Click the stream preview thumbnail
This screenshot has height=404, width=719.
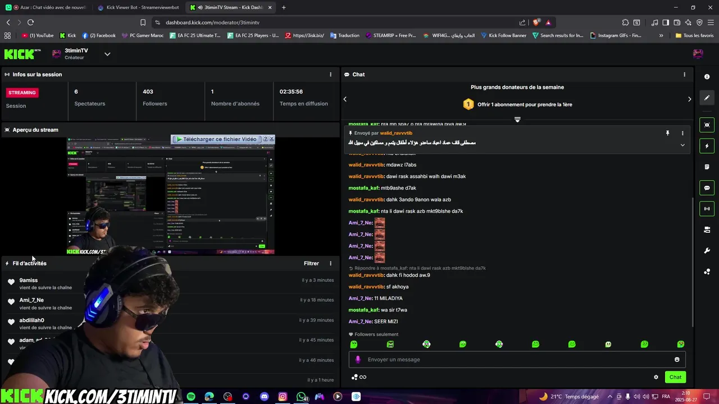pyautogui.click(x=171, y=196)
